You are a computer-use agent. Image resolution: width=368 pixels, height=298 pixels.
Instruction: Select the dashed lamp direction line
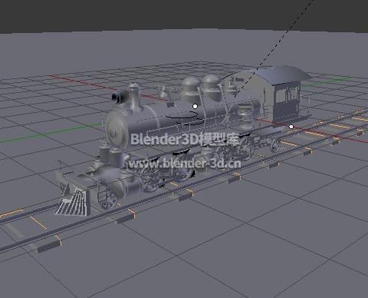[x=273, y=49]
